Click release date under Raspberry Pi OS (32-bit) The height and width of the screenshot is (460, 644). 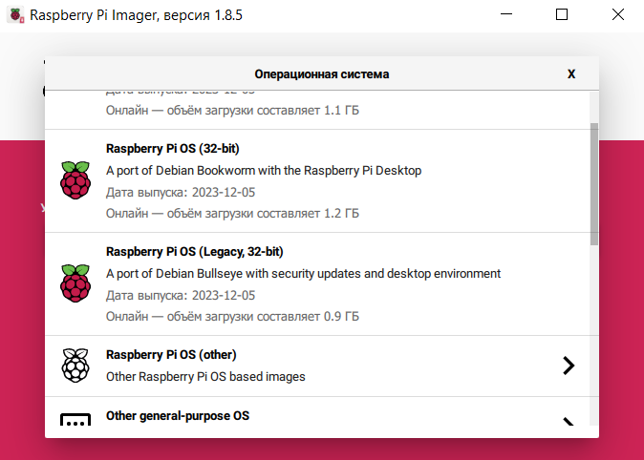(x=181, y=193)
